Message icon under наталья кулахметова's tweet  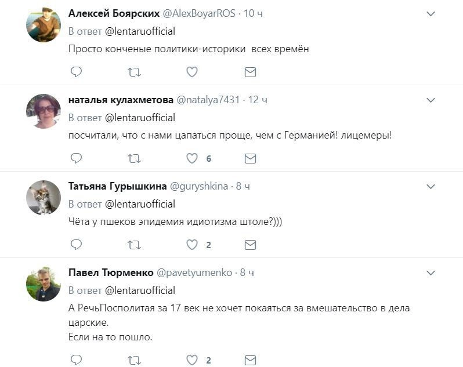coord(250,158)
